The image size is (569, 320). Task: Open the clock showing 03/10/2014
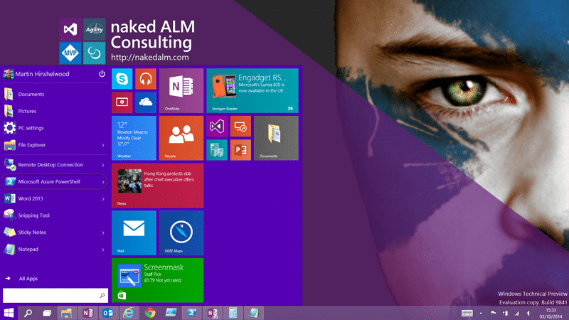pyautogui.click(x=551, y=314)
